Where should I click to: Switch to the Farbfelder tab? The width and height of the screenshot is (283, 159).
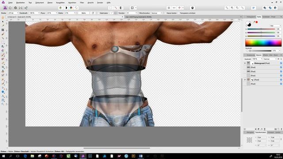266,17
